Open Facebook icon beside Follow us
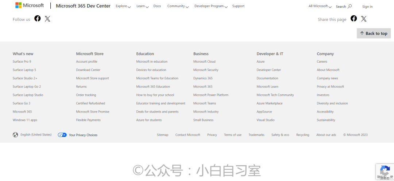 [x=38, y=18]
